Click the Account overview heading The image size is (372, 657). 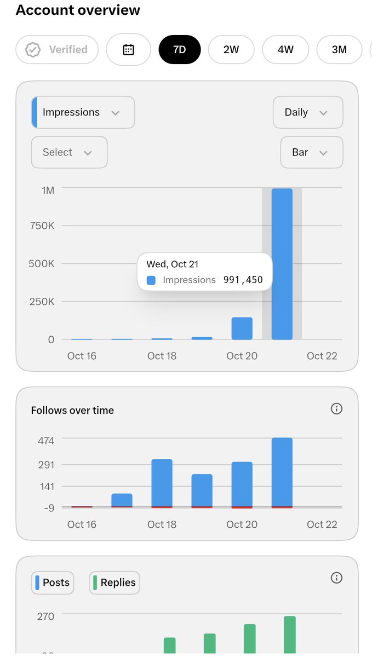pos(78,10)
